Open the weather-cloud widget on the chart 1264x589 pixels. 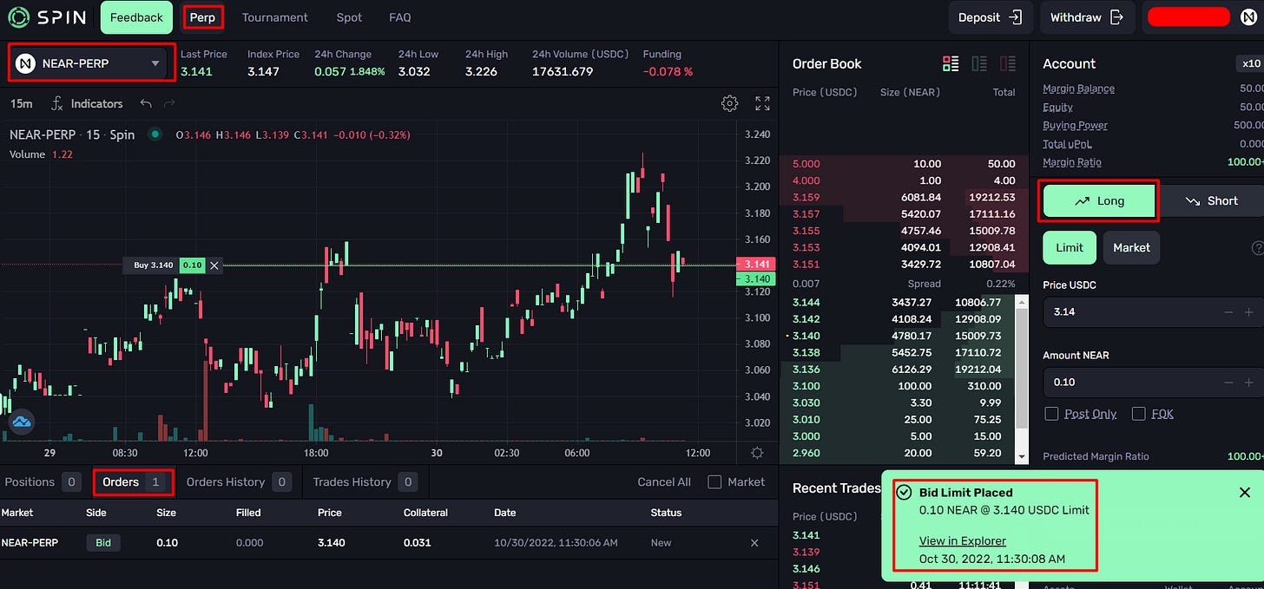(x=21, y=421)
